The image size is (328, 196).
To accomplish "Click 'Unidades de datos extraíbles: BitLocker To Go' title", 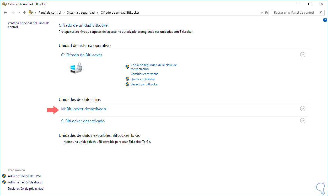I will [100, 135].
